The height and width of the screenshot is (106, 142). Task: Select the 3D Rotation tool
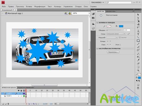coord(138,24)
